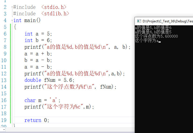193x133 pixels.
Task: Collapse the main() function outlining toggle
Action: coord(12,20)
